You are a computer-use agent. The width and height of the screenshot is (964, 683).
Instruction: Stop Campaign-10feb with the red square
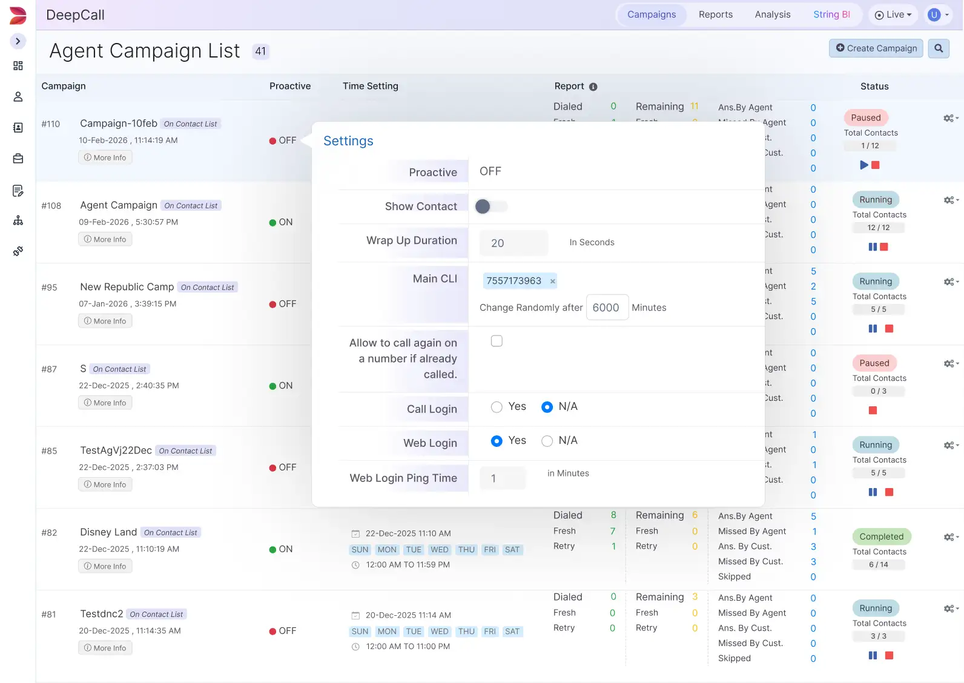pos(876,165)
